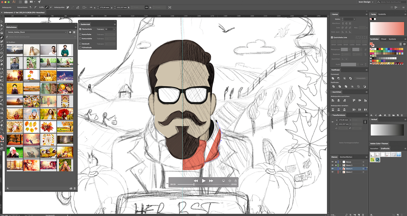Select the Eraser tool
Image resolution: width=407 pixels, height=216 pixels.
2,65
